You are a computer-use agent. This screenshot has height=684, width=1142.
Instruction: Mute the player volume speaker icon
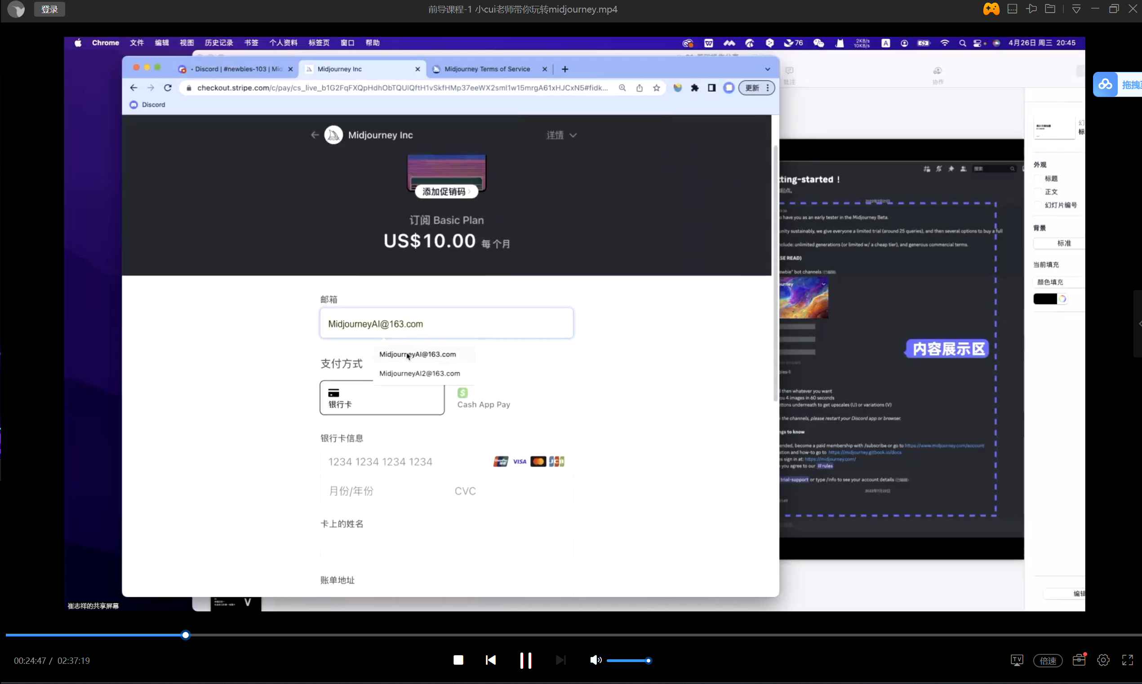click(x=595, y=660)
